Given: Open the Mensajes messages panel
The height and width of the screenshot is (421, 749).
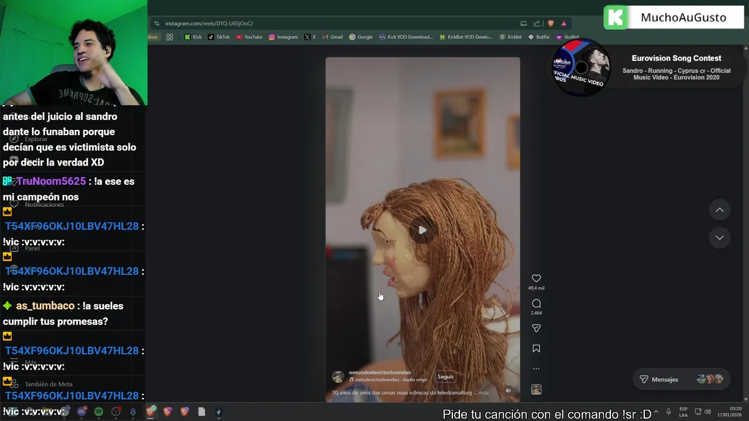Looking at the screenshot, I should [x=682, y=379].
